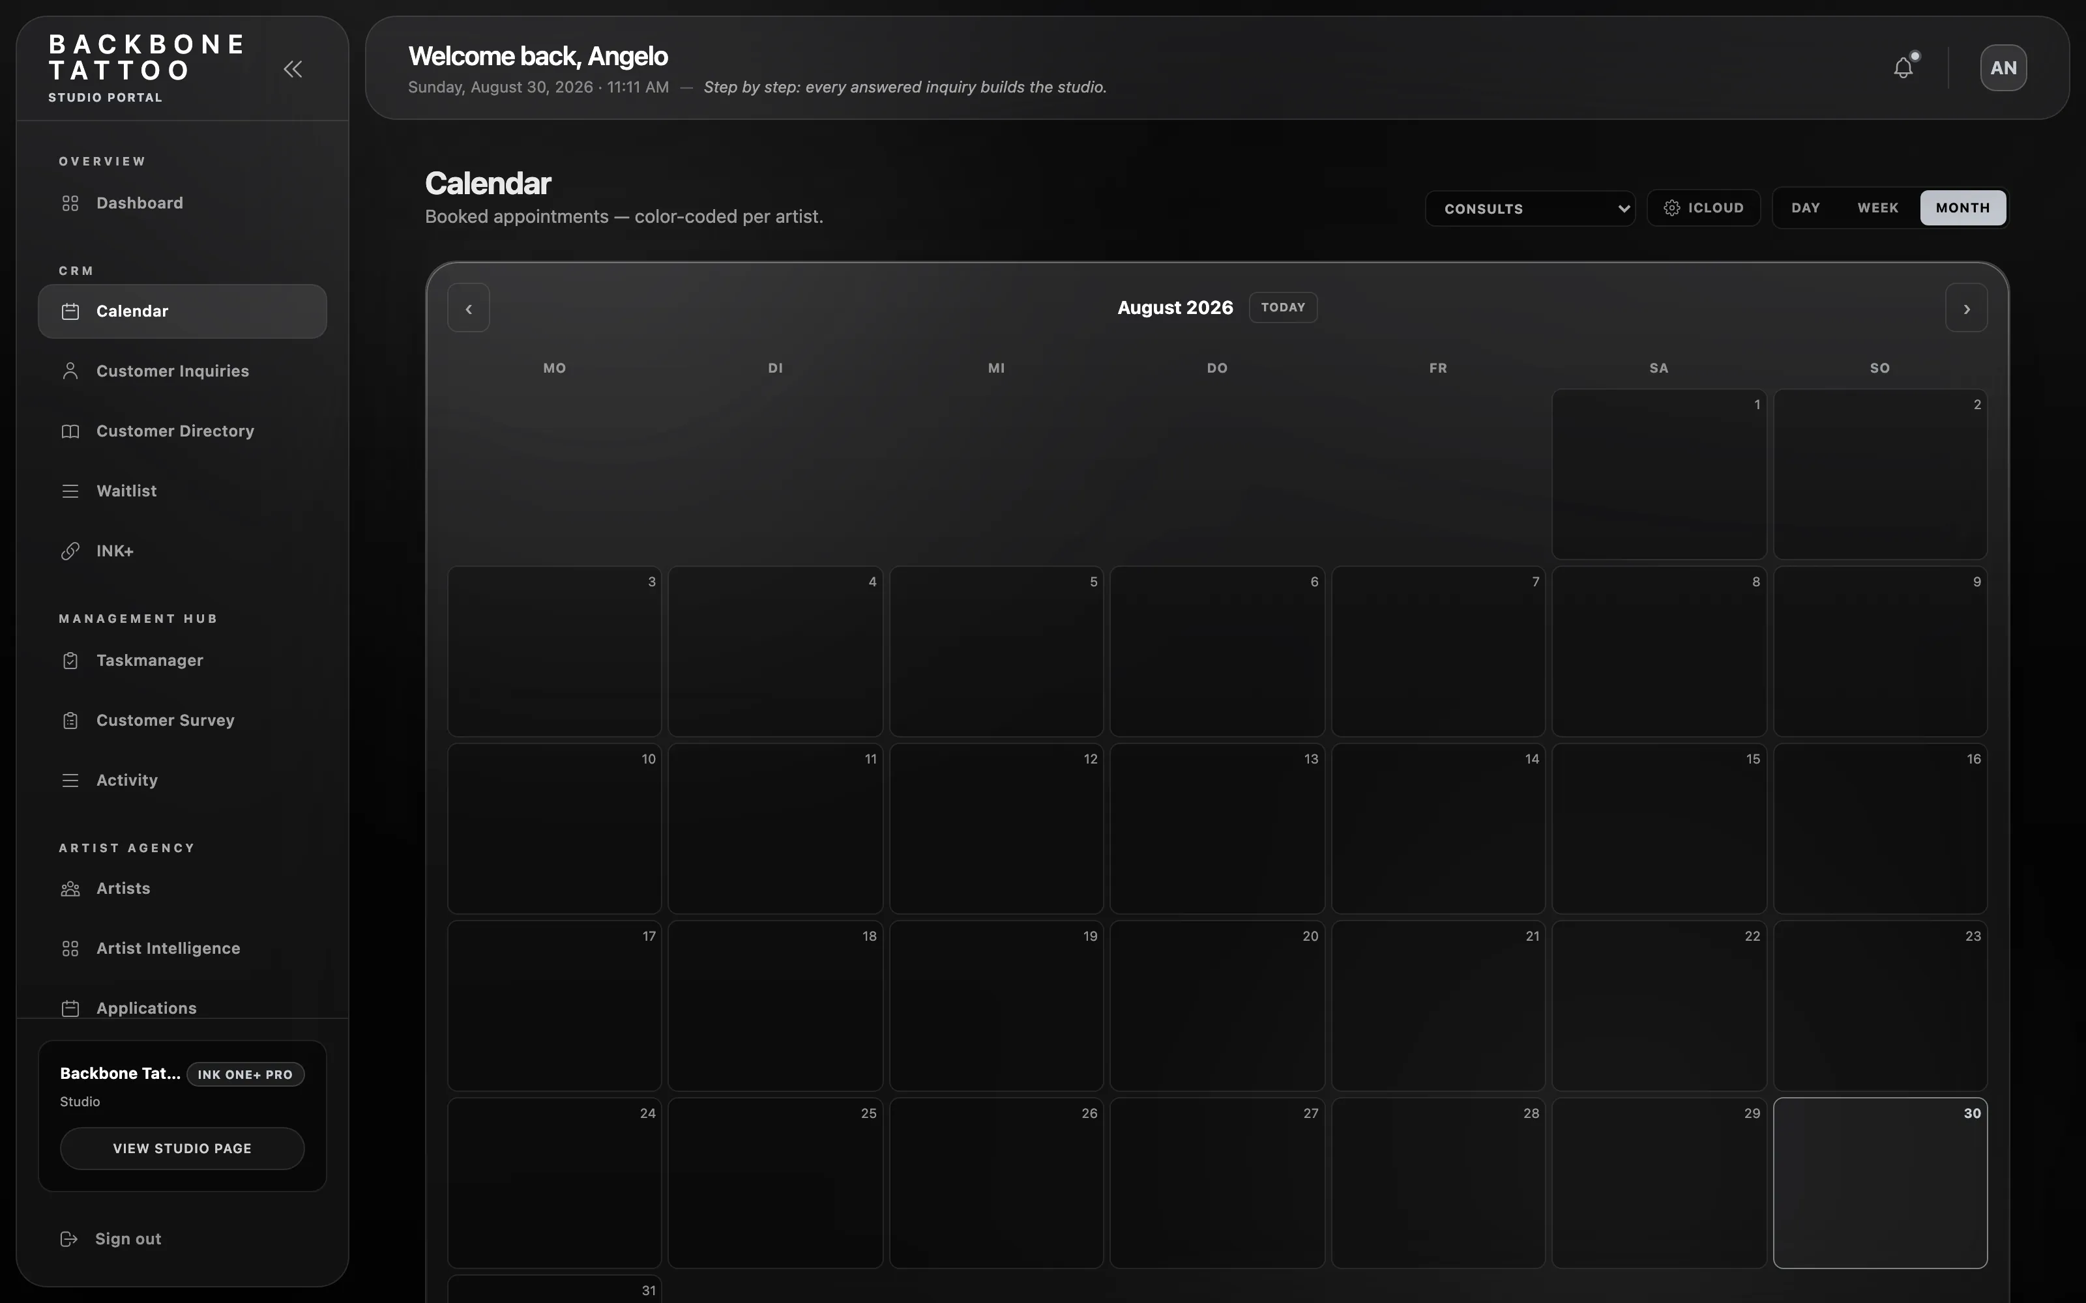Click VIEW STUDIO PAGE button

pyautogui.click(x=182, y=1149)
